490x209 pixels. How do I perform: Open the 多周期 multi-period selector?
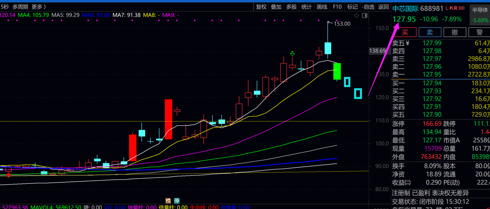click(x=20, y=7)
